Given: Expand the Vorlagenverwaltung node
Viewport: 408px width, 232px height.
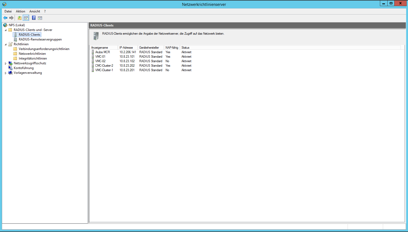Looking at the screenshot, I should [x=6, y=73].
